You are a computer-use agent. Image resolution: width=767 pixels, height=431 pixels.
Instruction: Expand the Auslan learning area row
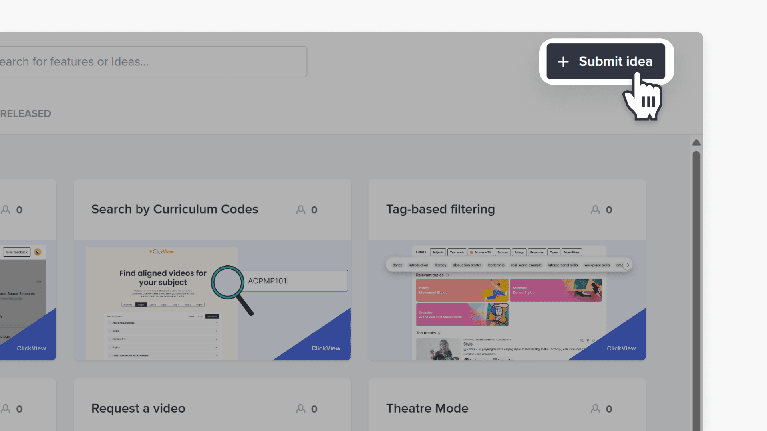[216, 331]
